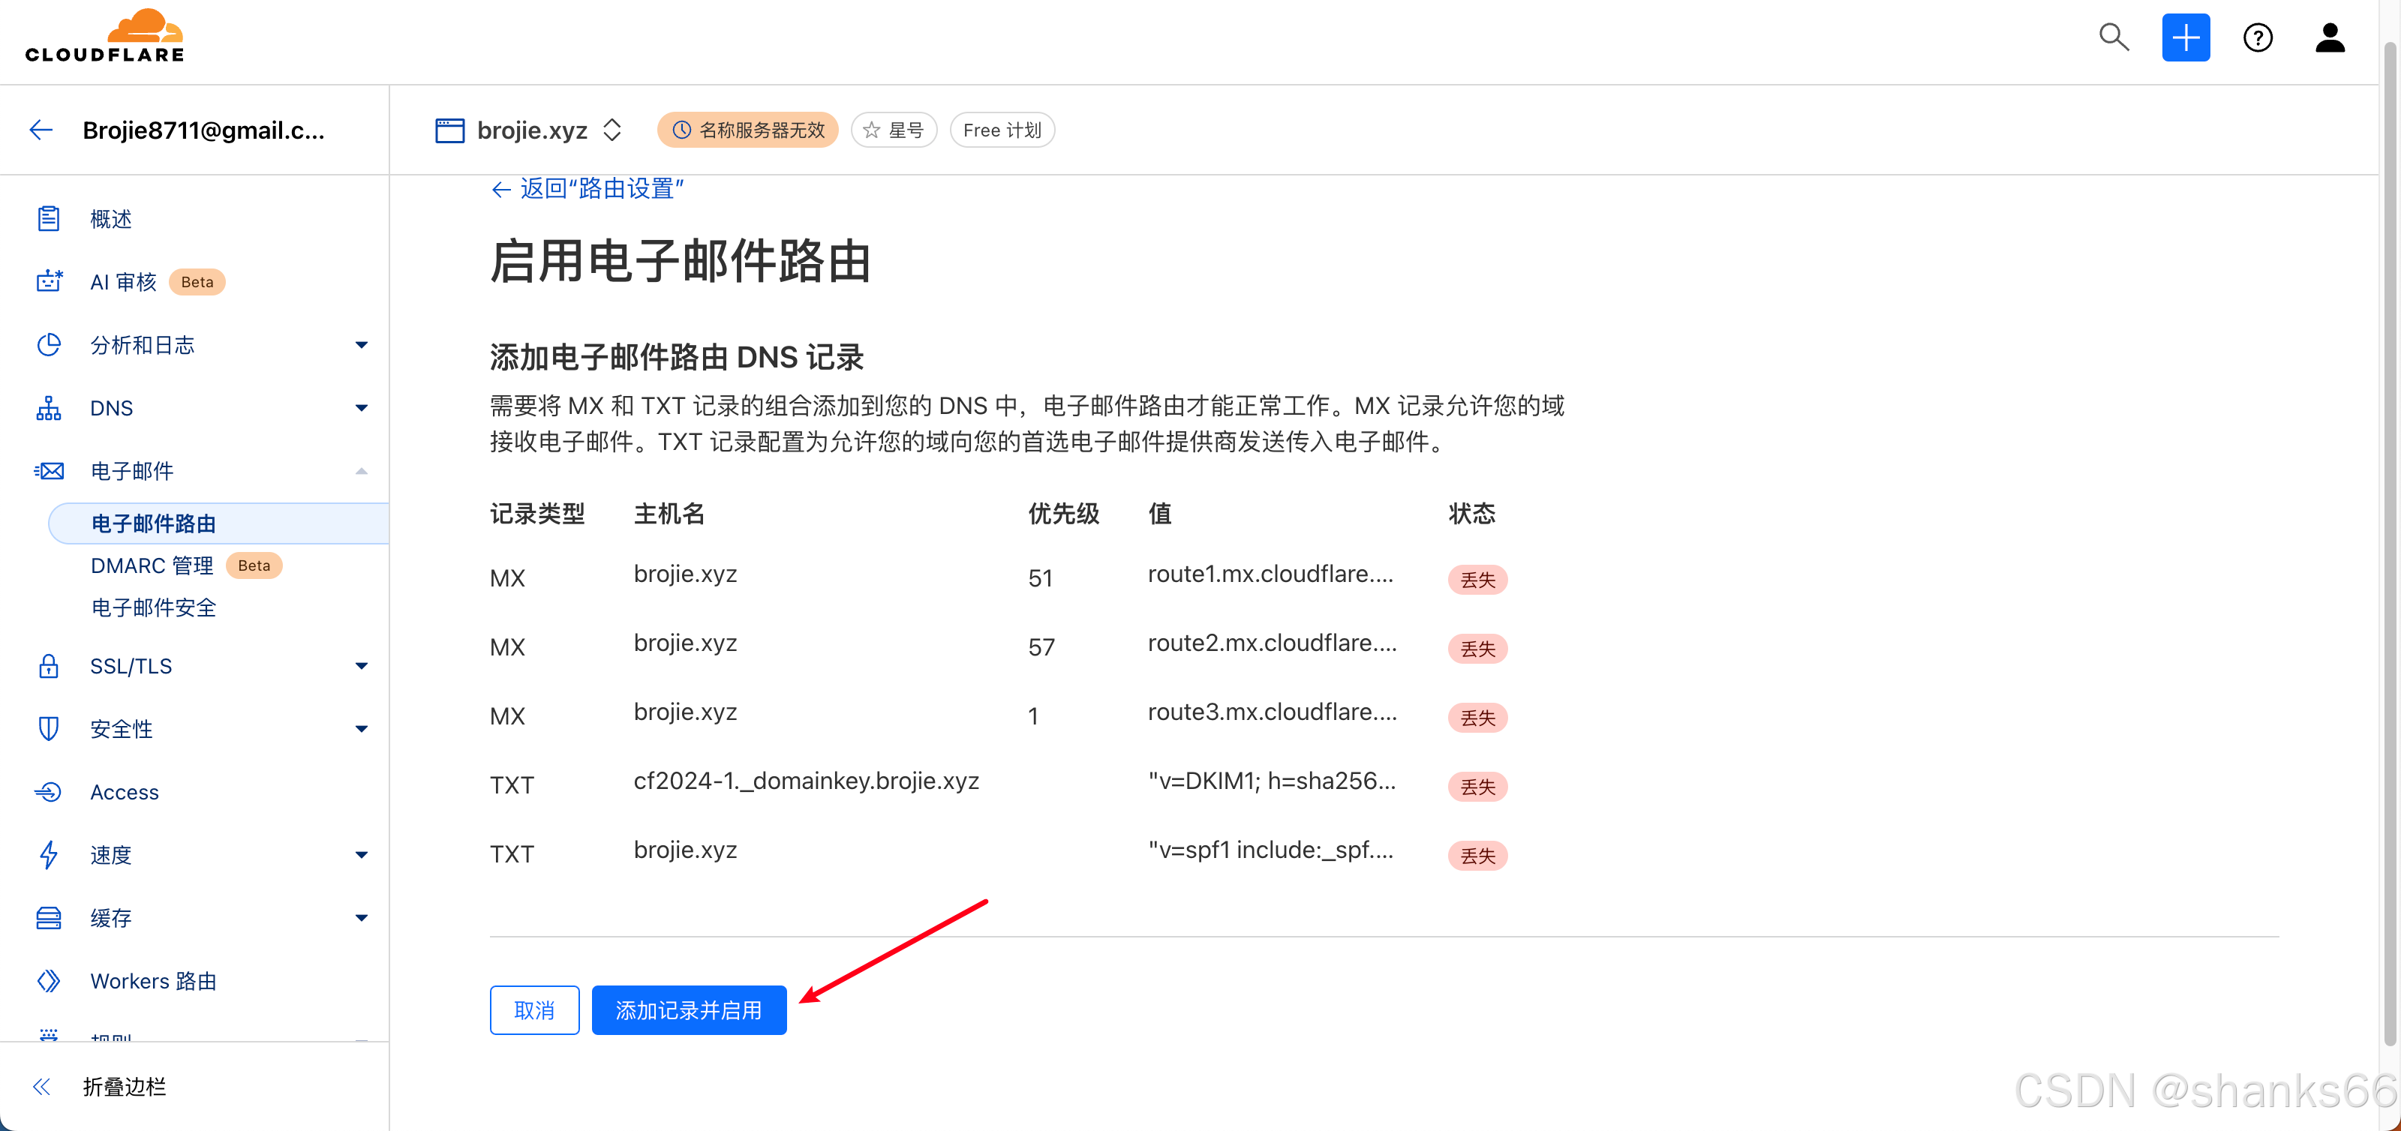Image resolution: width=2401 pixels, height=1131 pixels.
Task: Click 添加记录并启用 button
Action: (688, 1010)
